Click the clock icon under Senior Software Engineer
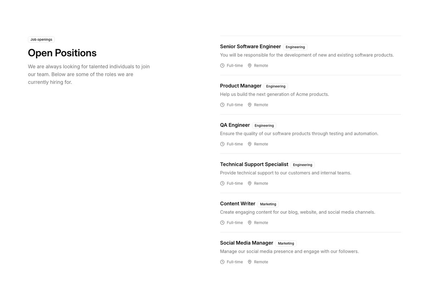 point(222,66)
